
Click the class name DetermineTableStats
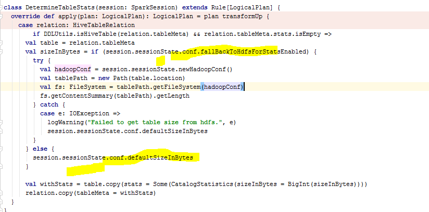click(60, 8)
